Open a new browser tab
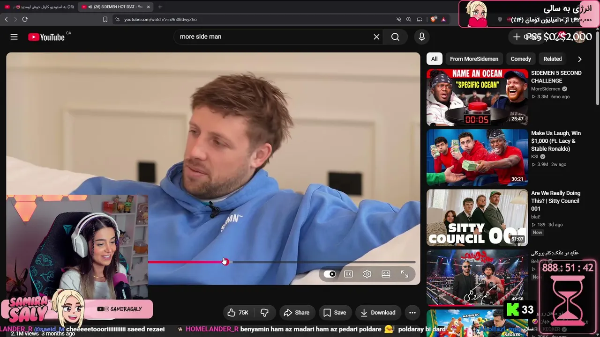Viewport: 600px width, 337px height. pyautogui.click(x=160, y=7)
